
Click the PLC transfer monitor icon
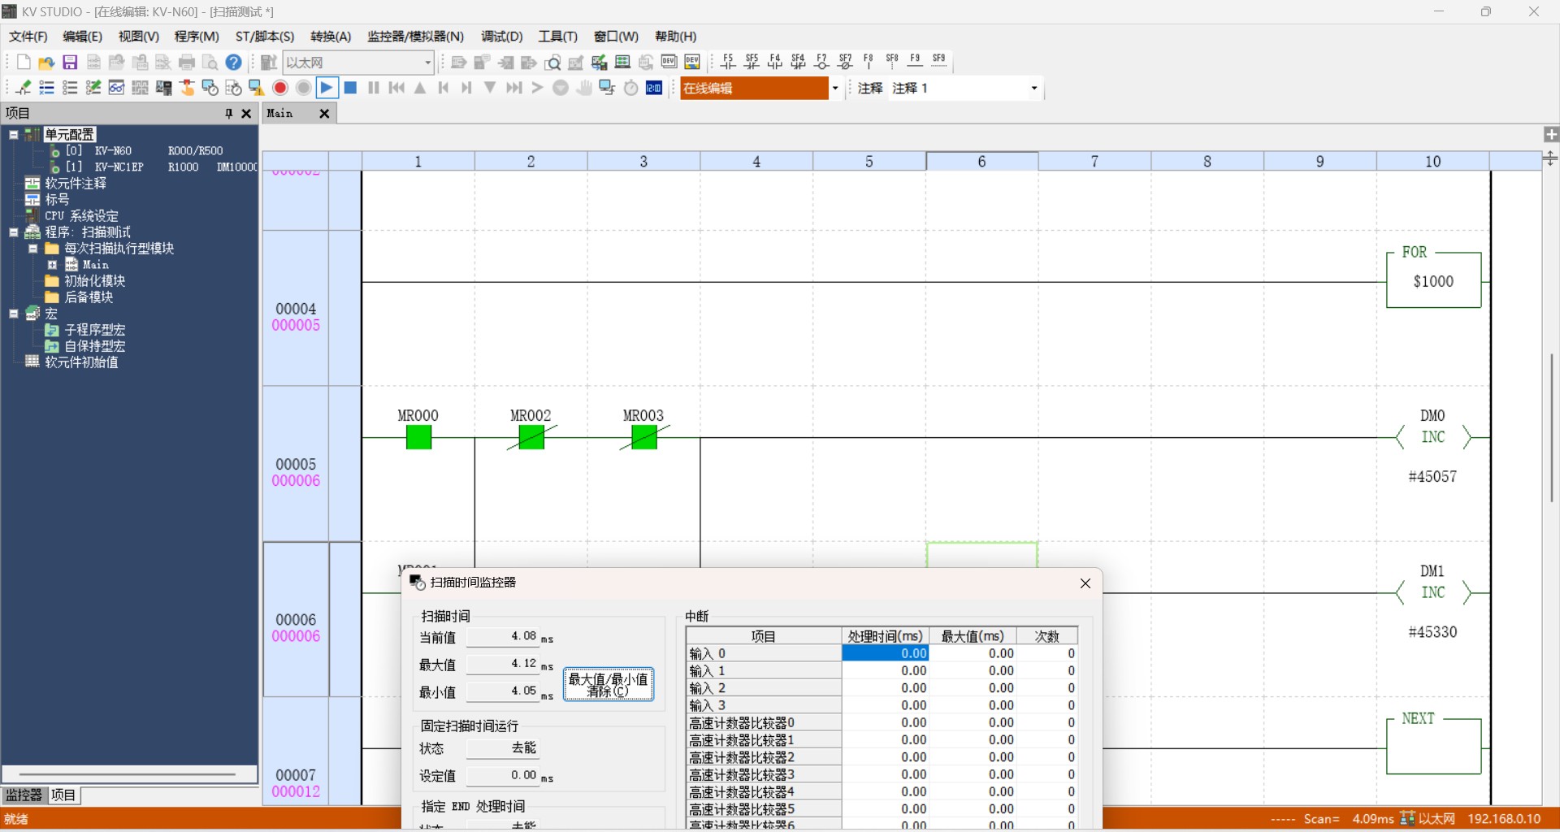click(x=607, y=88)
